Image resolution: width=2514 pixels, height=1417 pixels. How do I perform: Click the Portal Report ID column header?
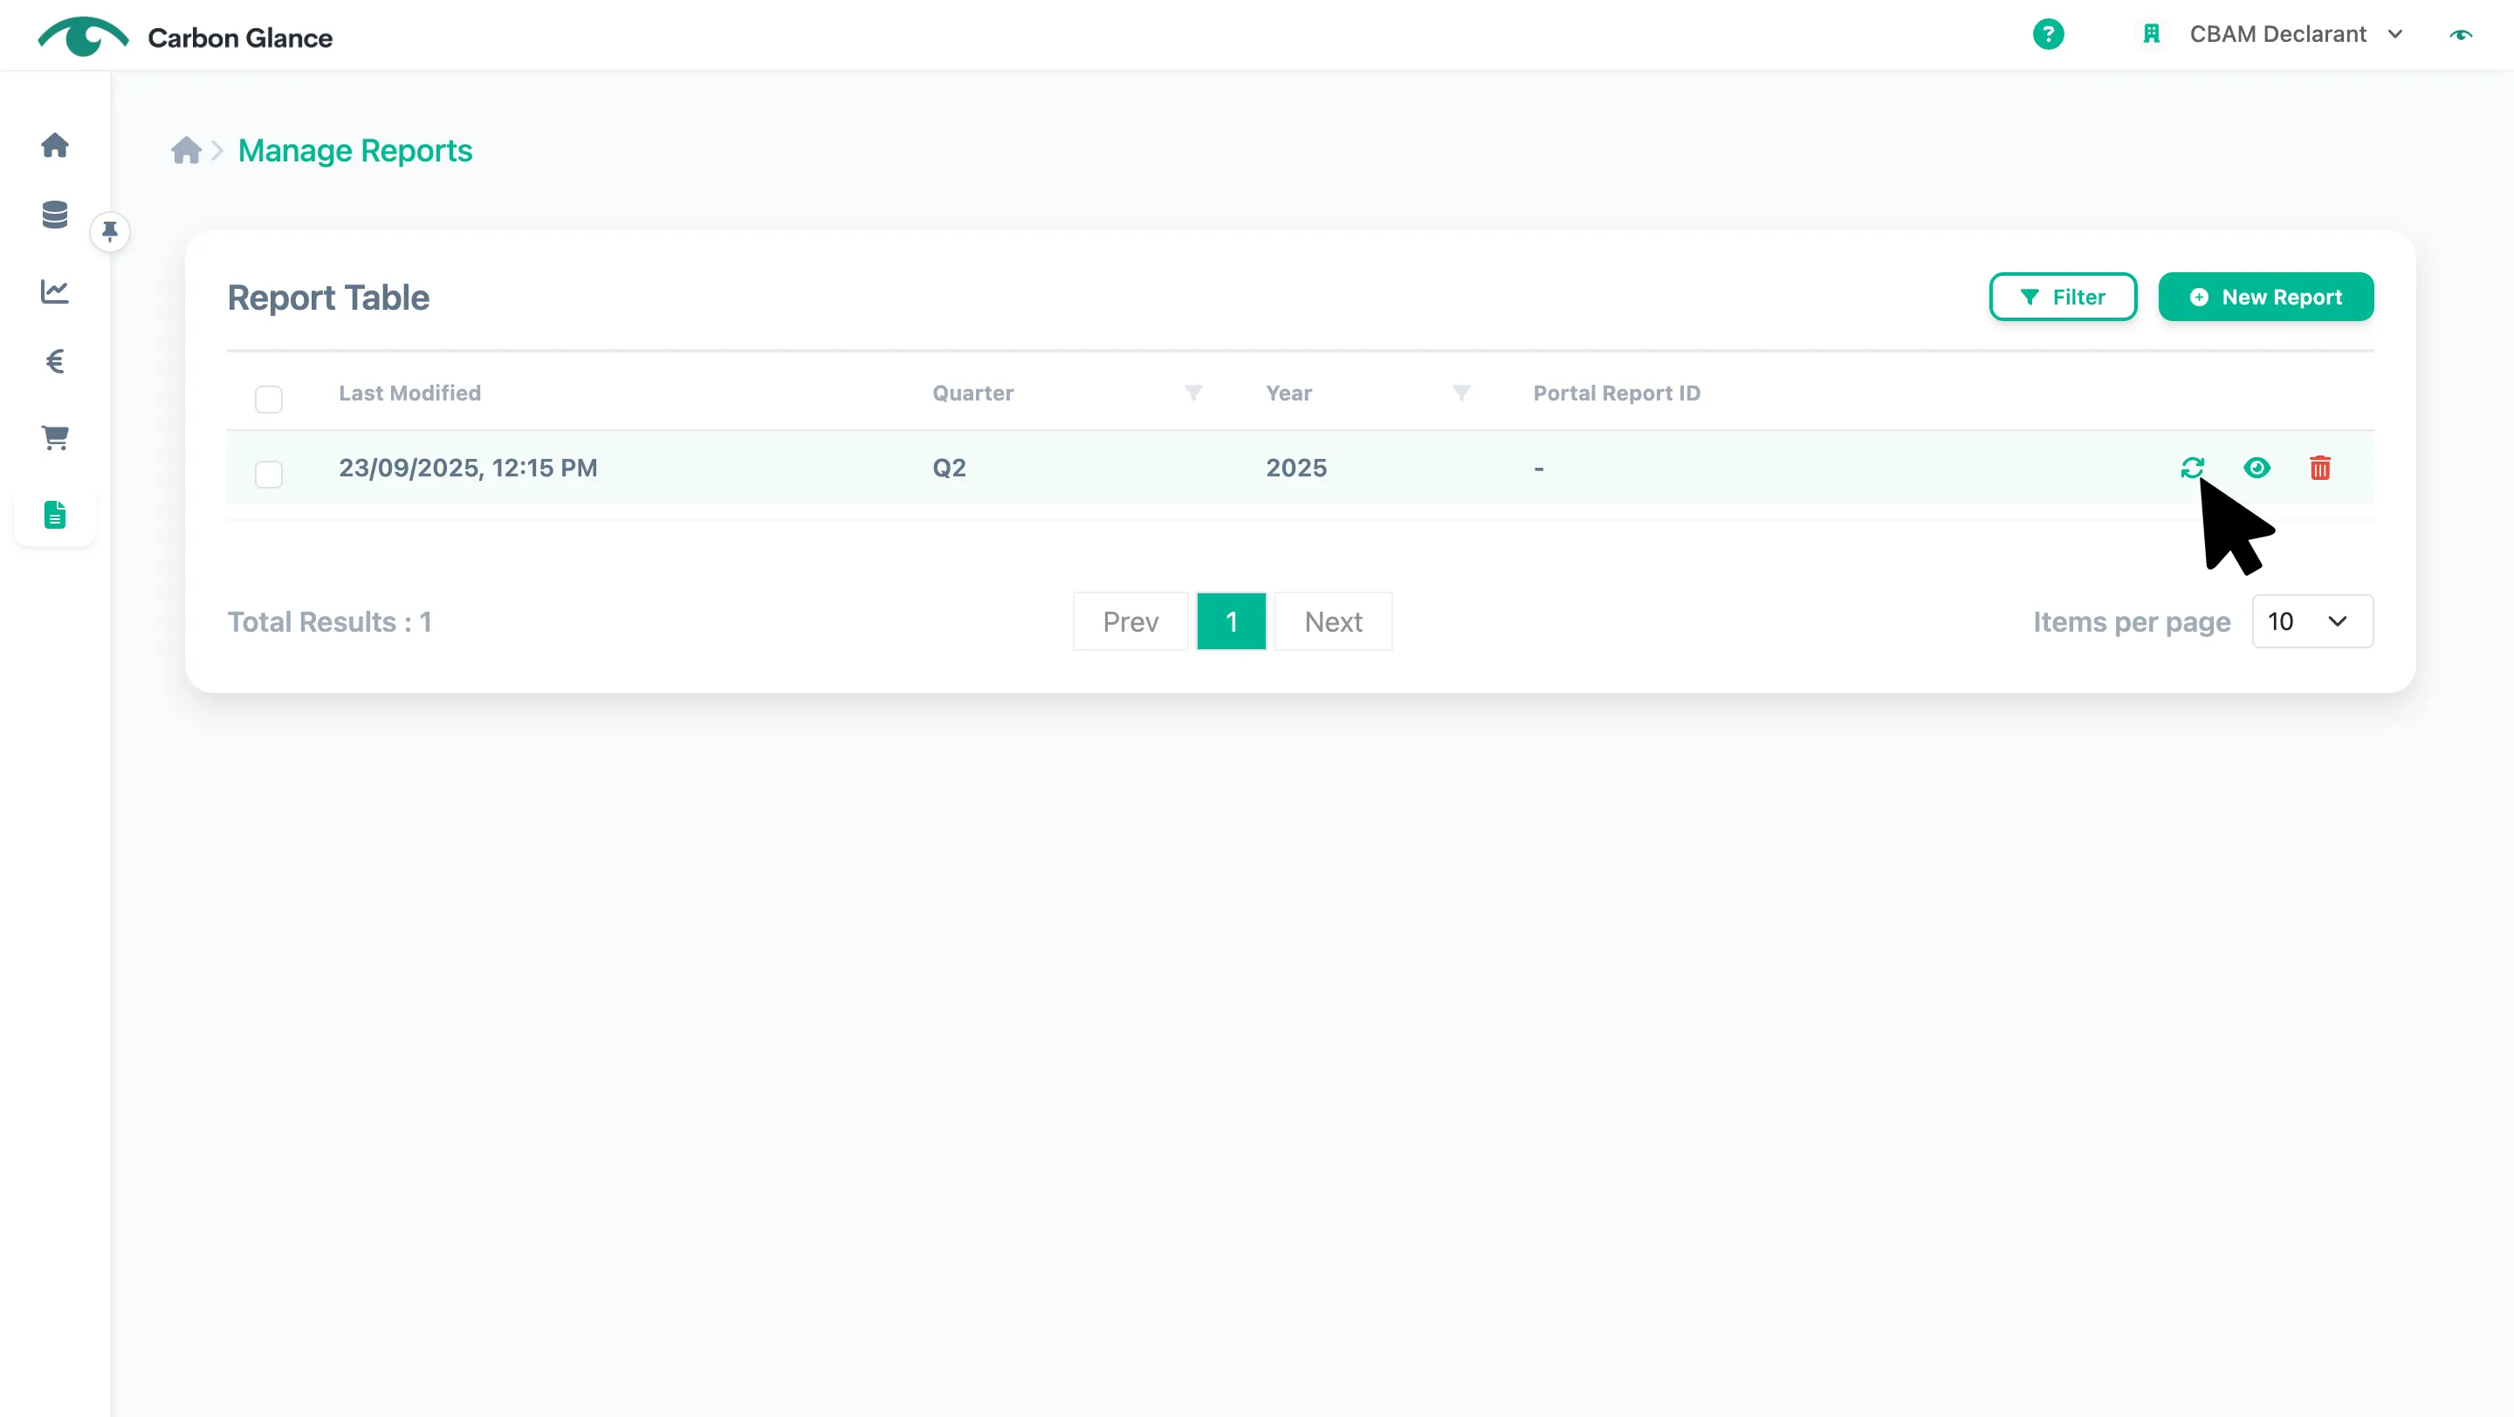tap(1616, 393)
